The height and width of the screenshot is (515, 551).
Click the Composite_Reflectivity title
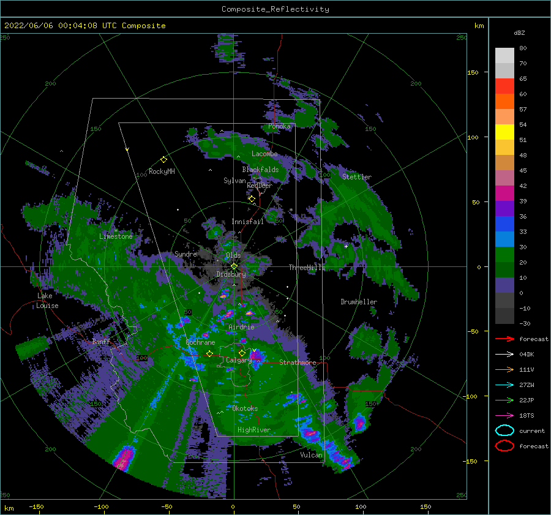(x=275, y=9)
